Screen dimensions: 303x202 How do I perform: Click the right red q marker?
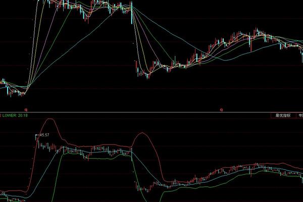click(221, 109)
